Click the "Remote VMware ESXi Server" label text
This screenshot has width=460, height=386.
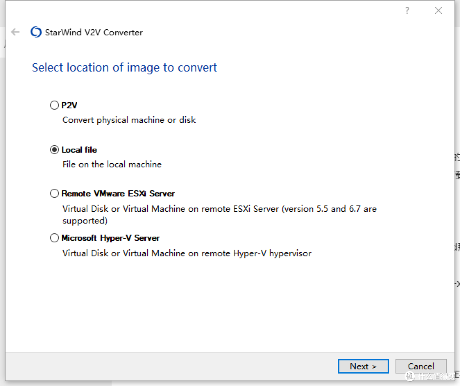[118, 194]
